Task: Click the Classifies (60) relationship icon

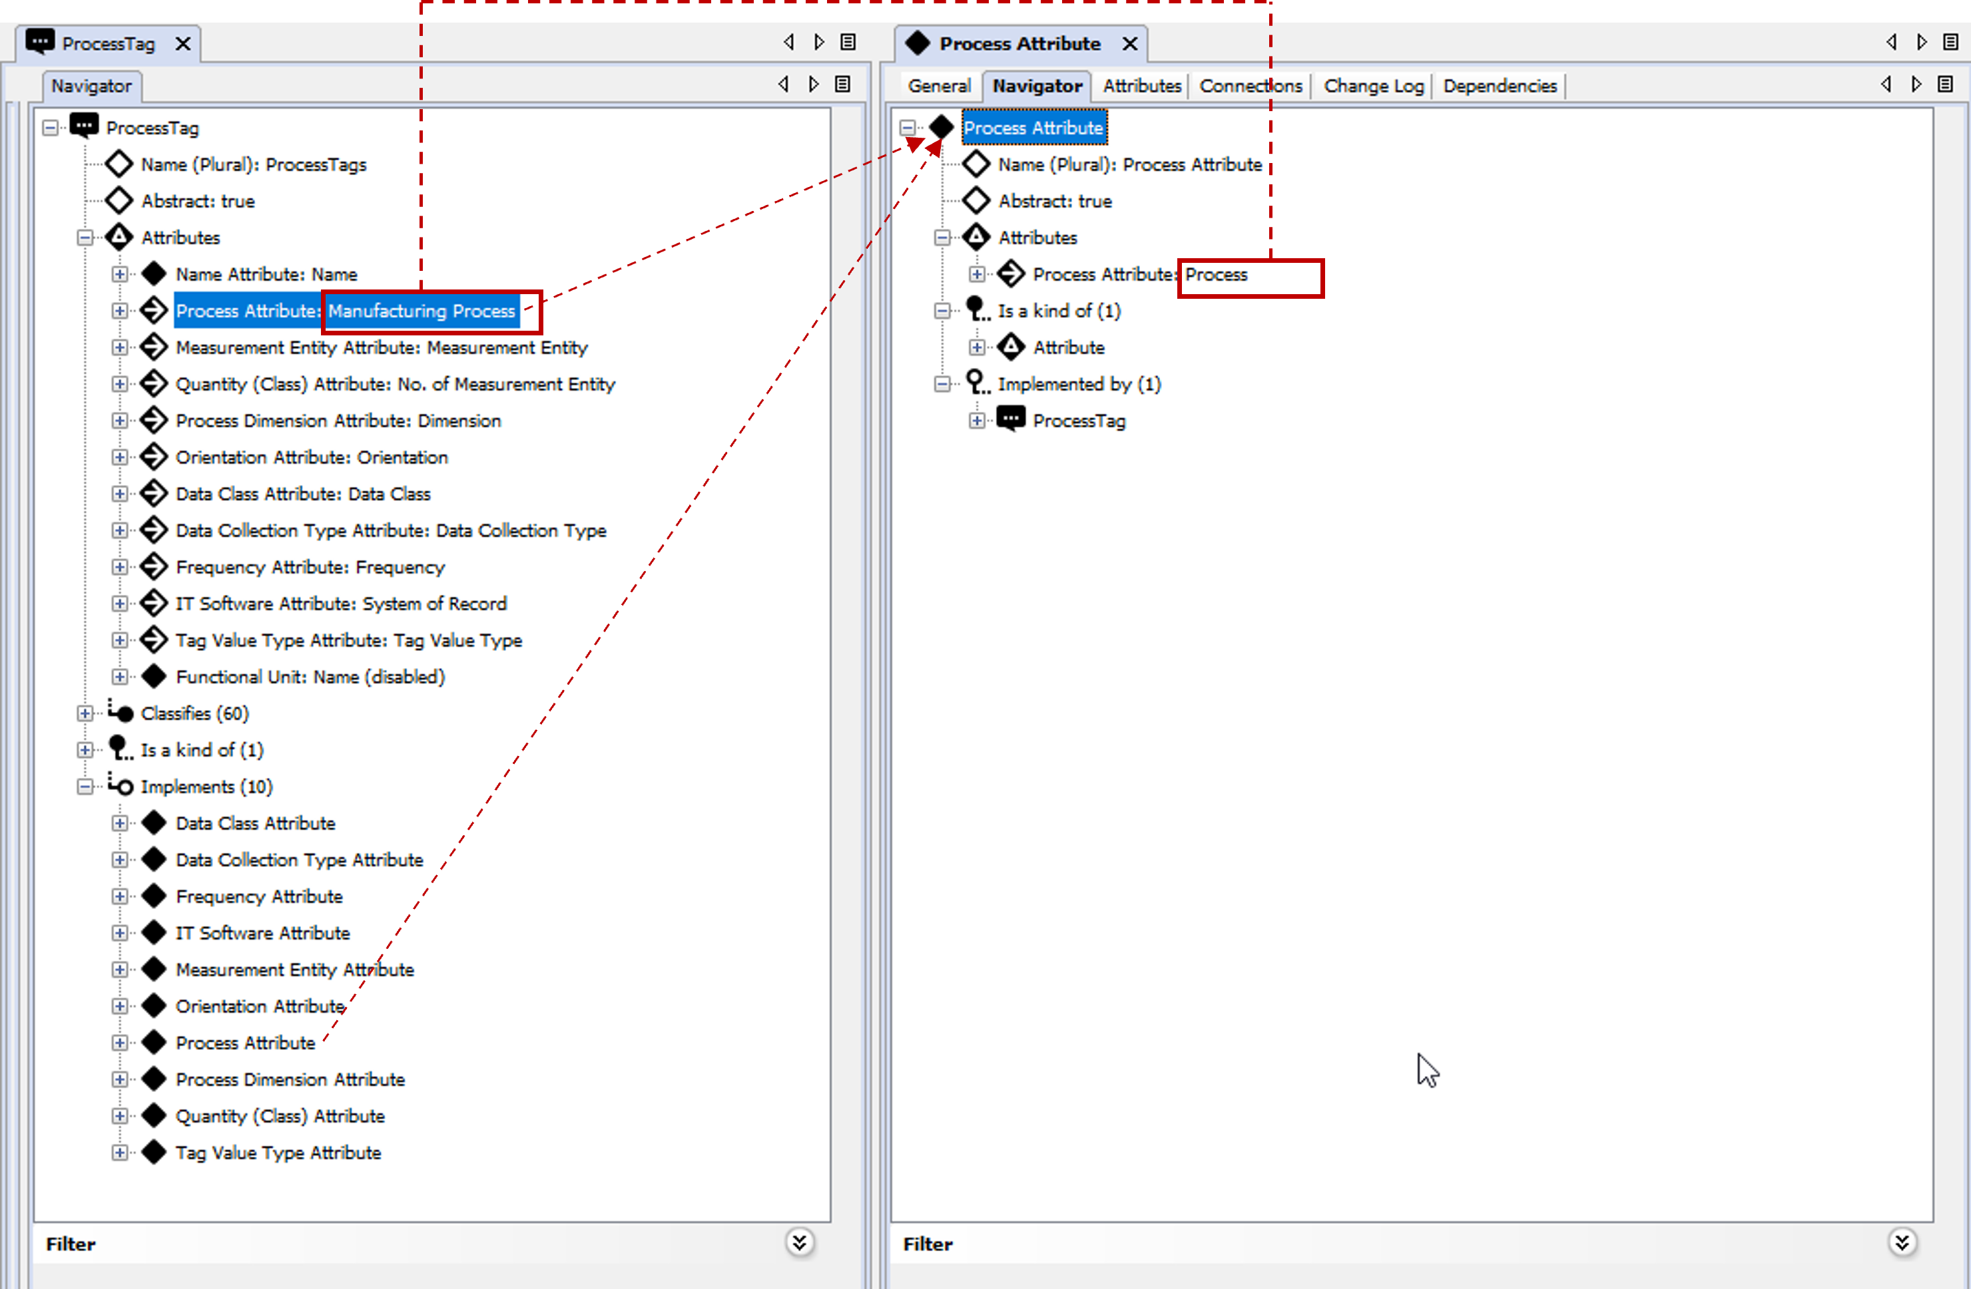Action: (x=120, y=713)
